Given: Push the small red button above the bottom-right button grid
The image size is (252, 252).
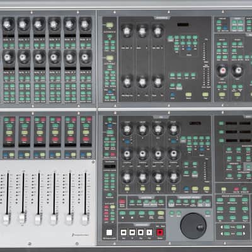Looking at the screenshot, I should (237, 189).
